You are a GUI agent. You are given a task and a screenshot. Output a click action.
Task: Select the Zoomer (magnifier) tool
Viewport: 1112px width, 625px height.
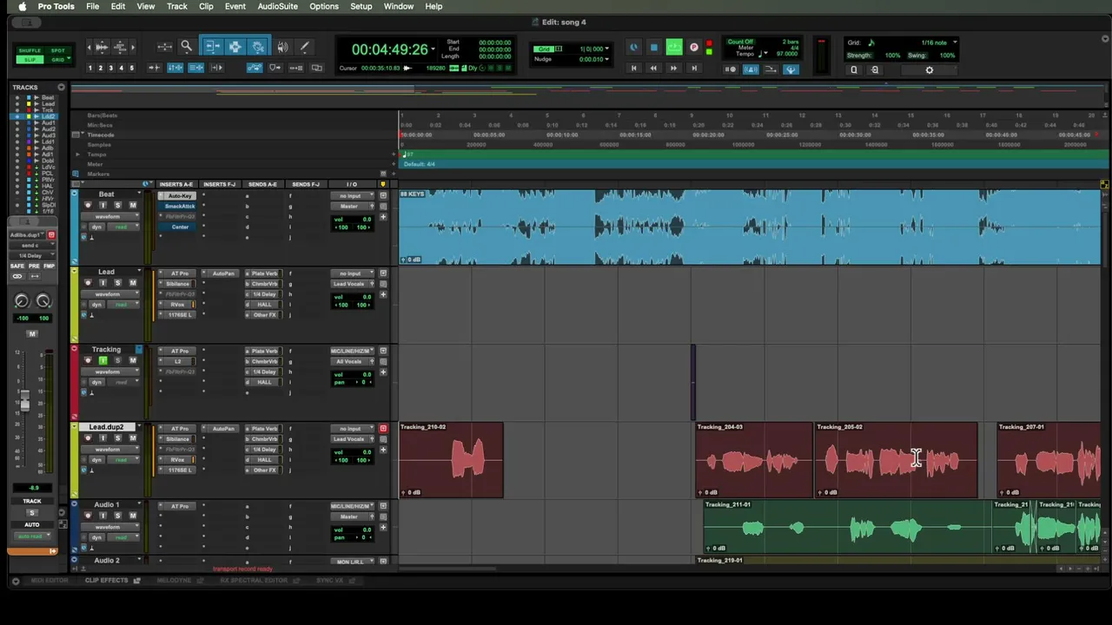tap(186, 47)
